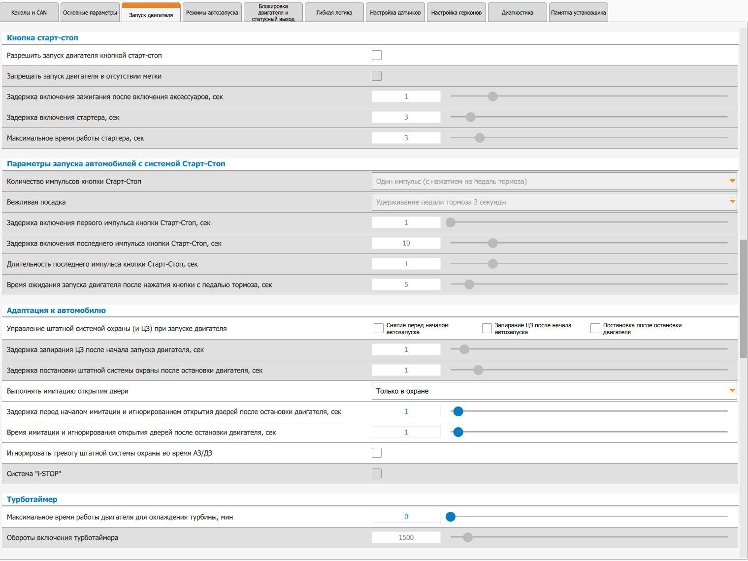This screenshot has height=561, width=748.
Task: Open the Памятка установщика tab
Action: [x=579, y=12]
